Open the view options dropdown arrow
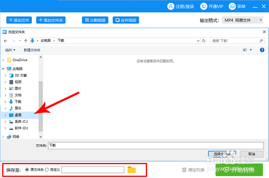This screenshot has height=178, width=269. click(251, 50)
